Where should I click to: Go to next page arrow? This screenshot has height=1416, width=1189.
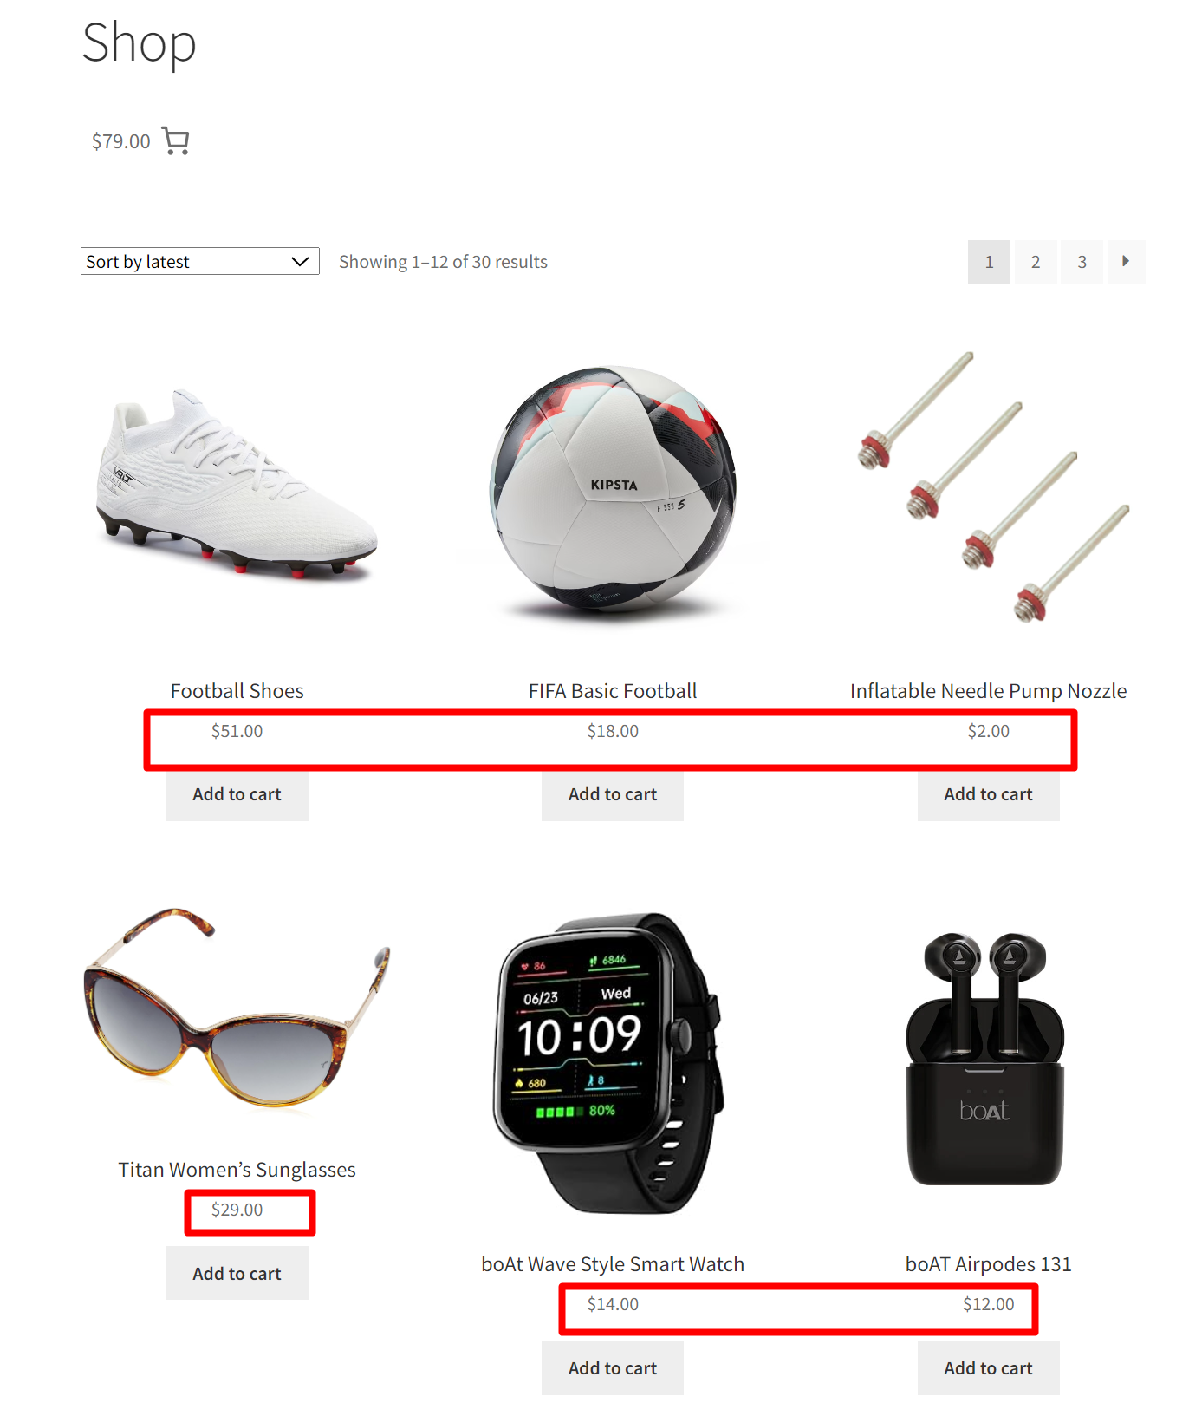coord(1125,261)
